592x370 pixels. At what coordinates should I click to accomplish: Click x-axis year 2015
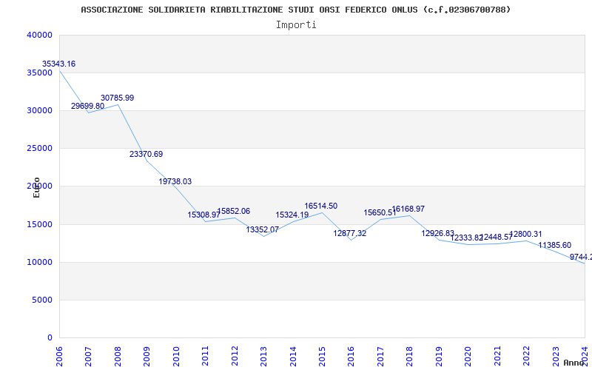322,356
